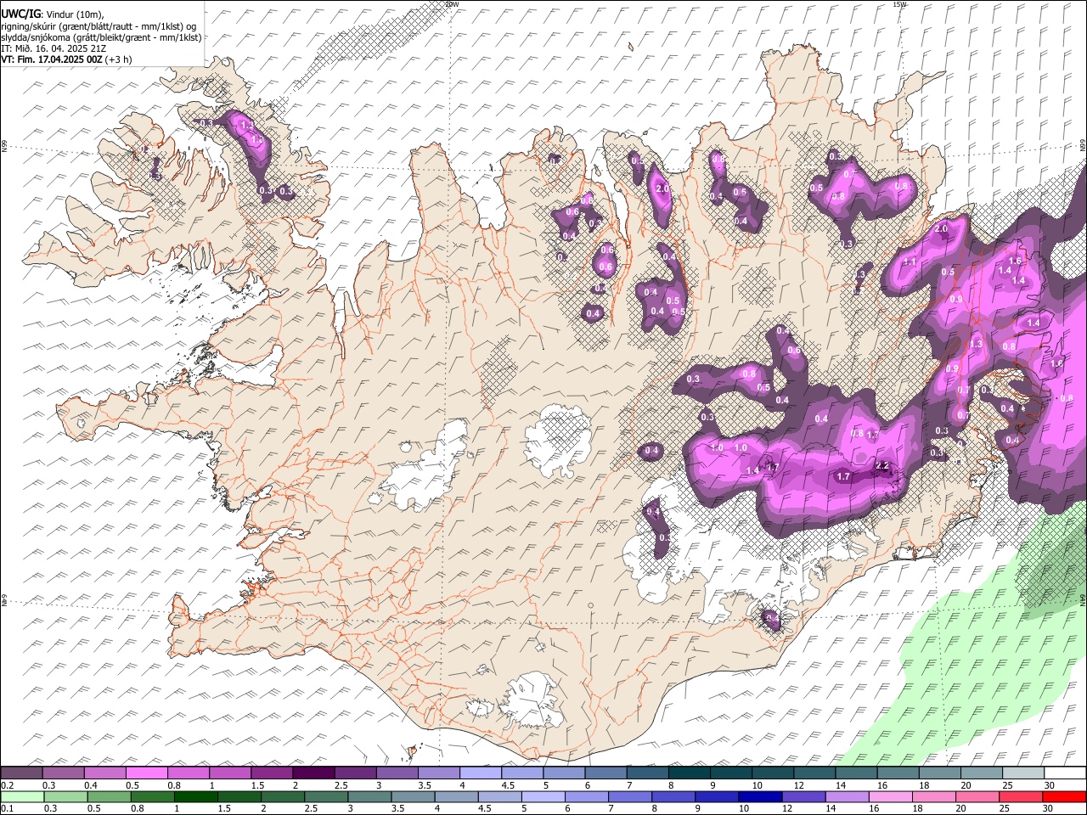Click the 0.2 swatch in the purple snow legend

pos(21,773)
